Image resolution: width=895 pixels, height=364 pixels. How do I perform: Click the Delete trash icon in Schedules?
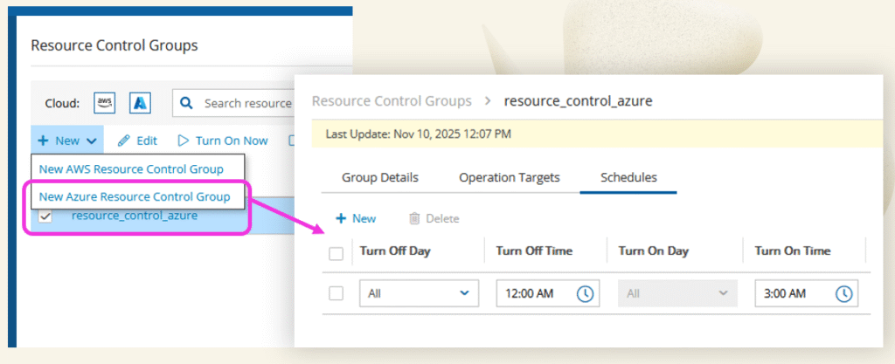tap(415, 219)
